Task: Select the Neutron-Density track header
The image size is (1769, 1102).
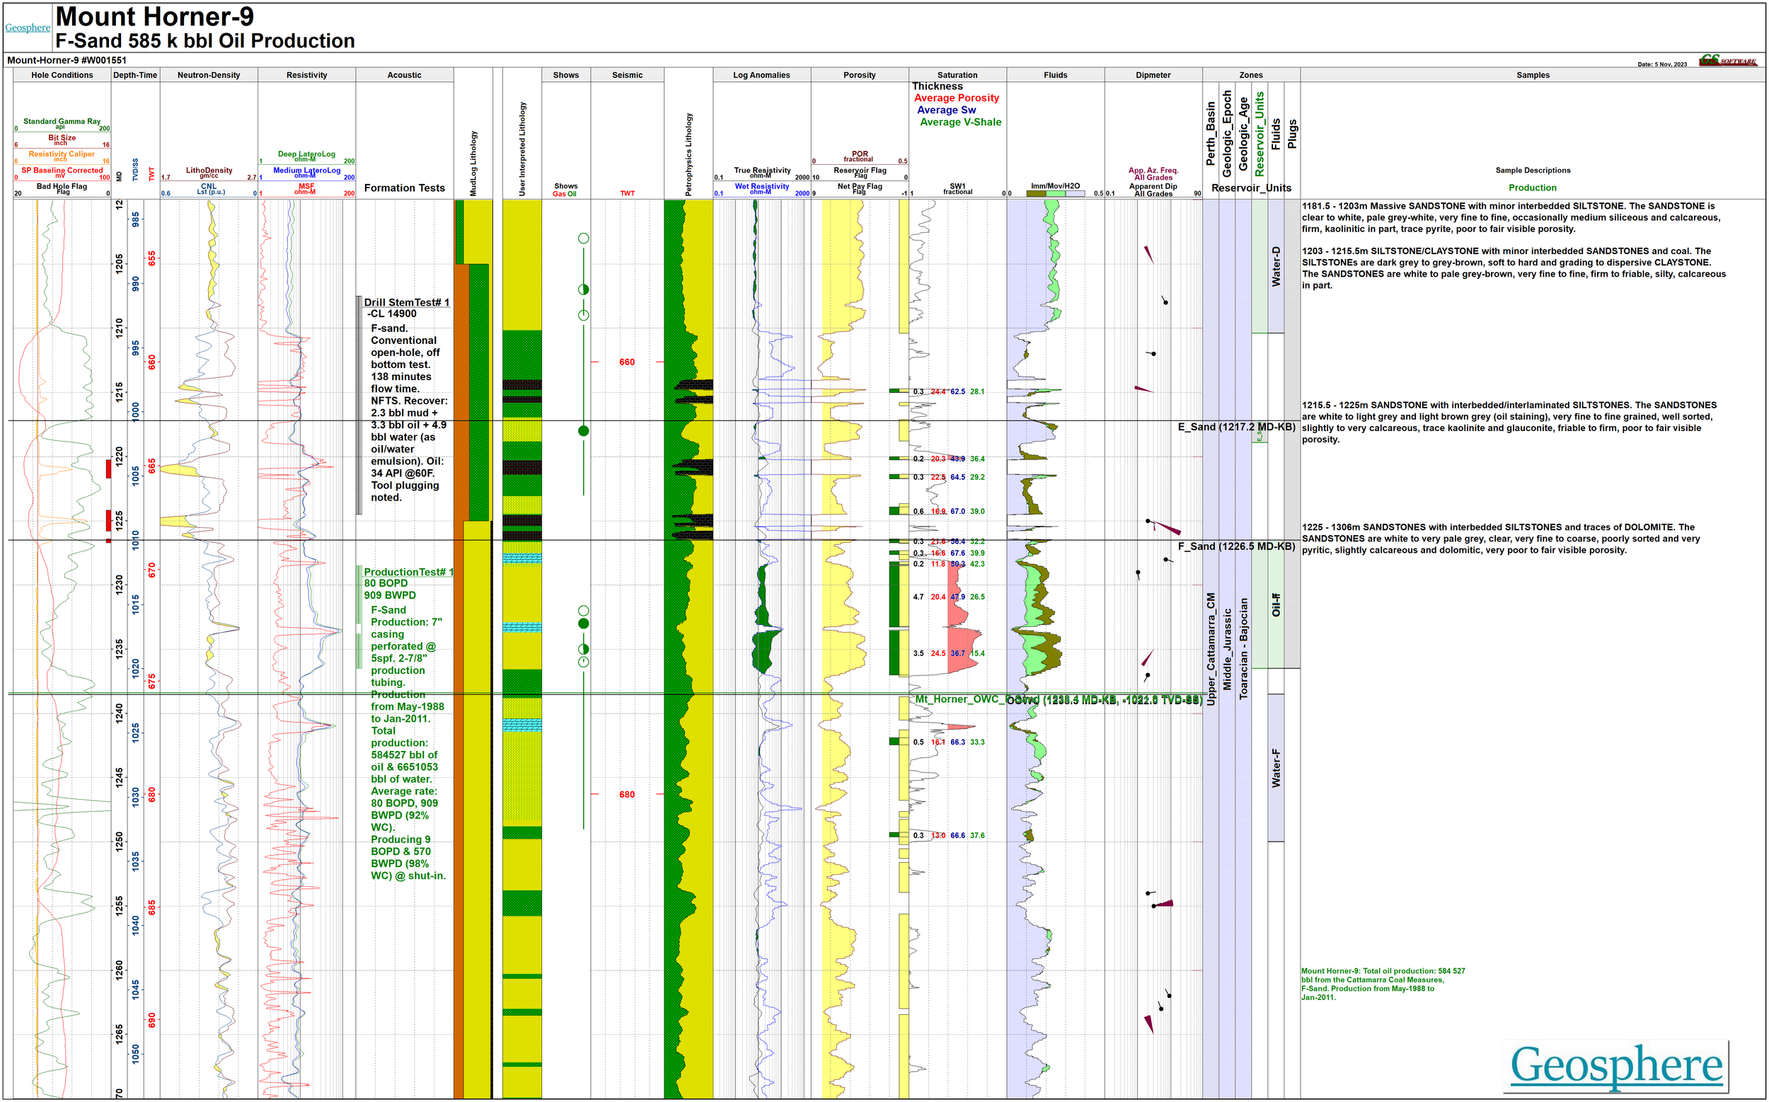Action: [208, 75]
